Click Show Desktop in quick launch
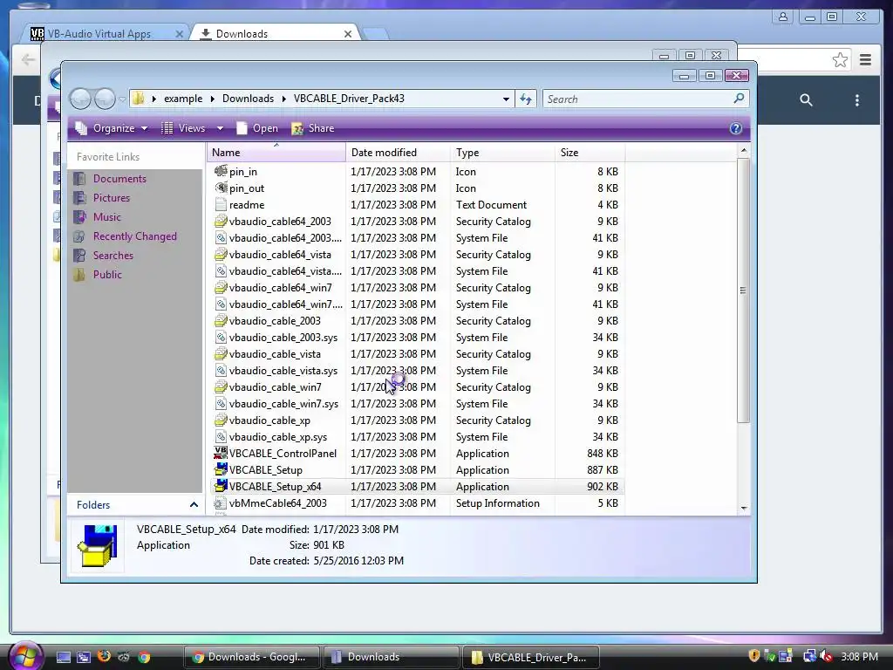893x670 pixels. (x=63, y=657)
